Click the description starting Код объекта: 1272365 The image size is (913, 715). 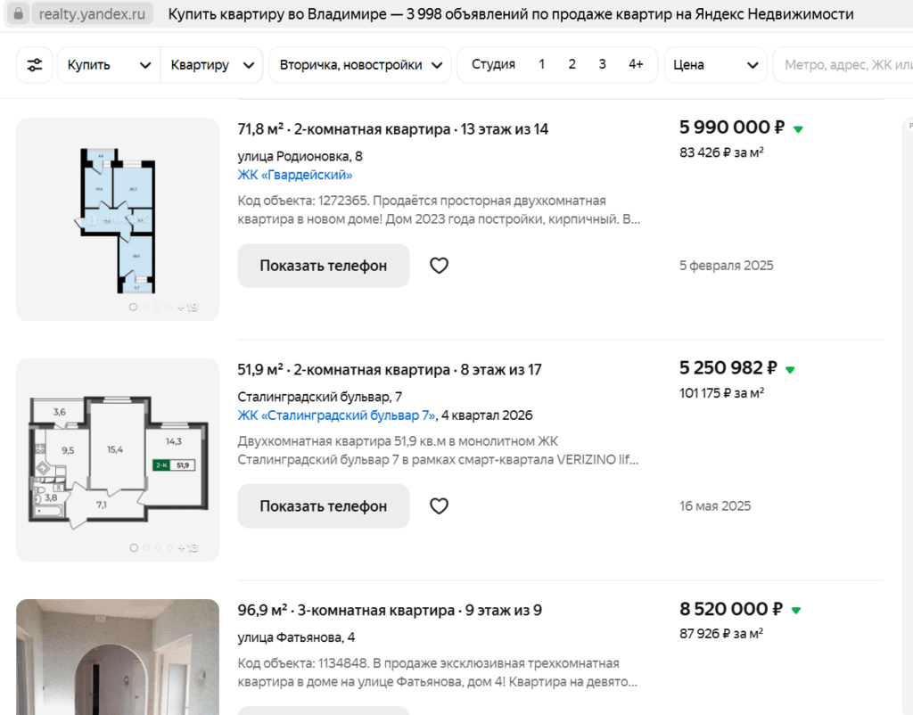(439, 210)
